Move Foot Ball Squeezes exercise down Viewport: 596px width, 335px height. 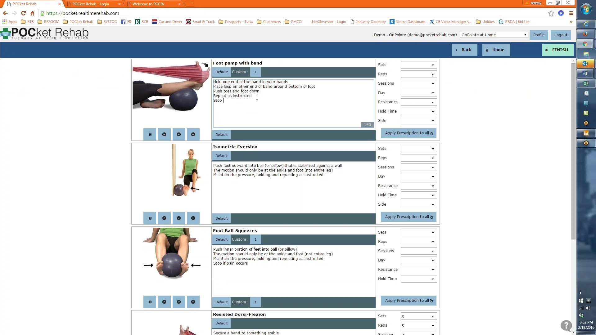click(x=179, y=302)
